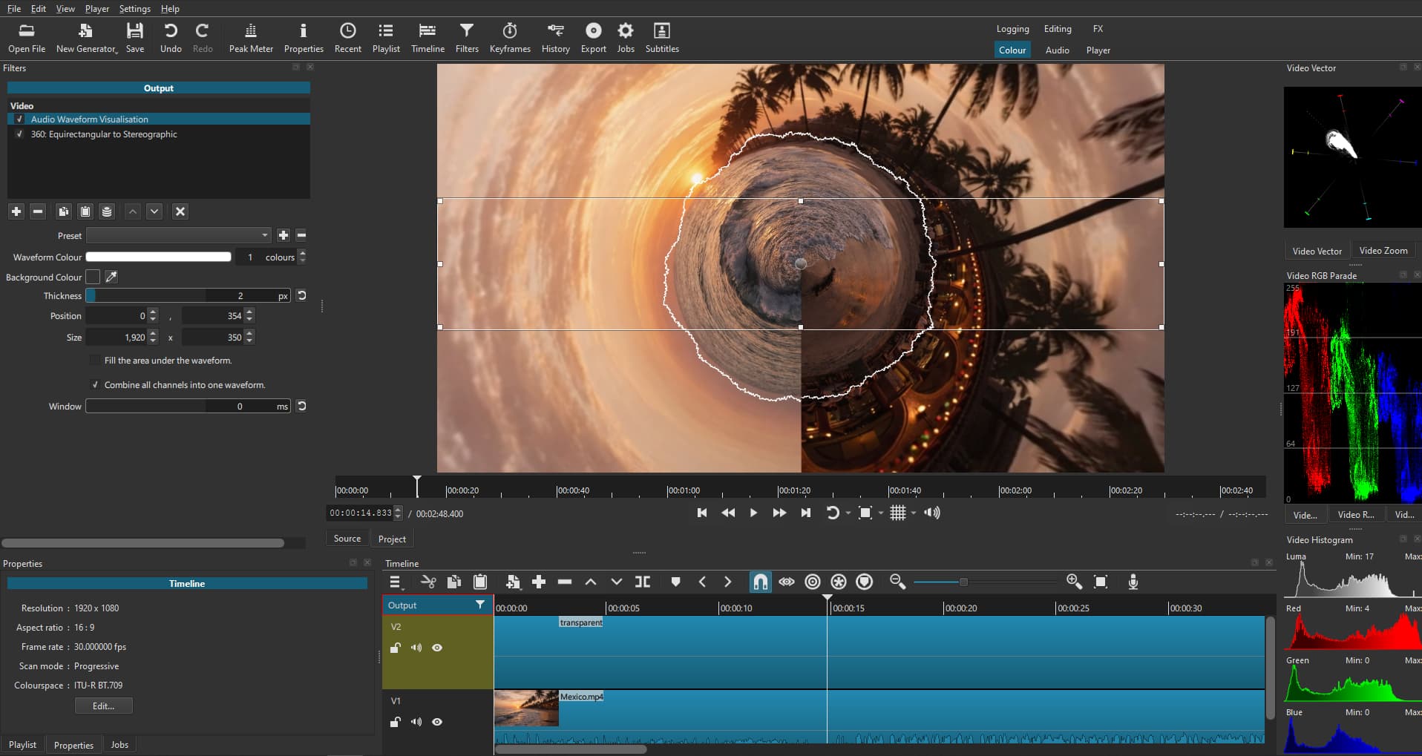This screenshot has width=1422, height=756.
Task: Switch to the Project tab
Action: tap(392, 539)
